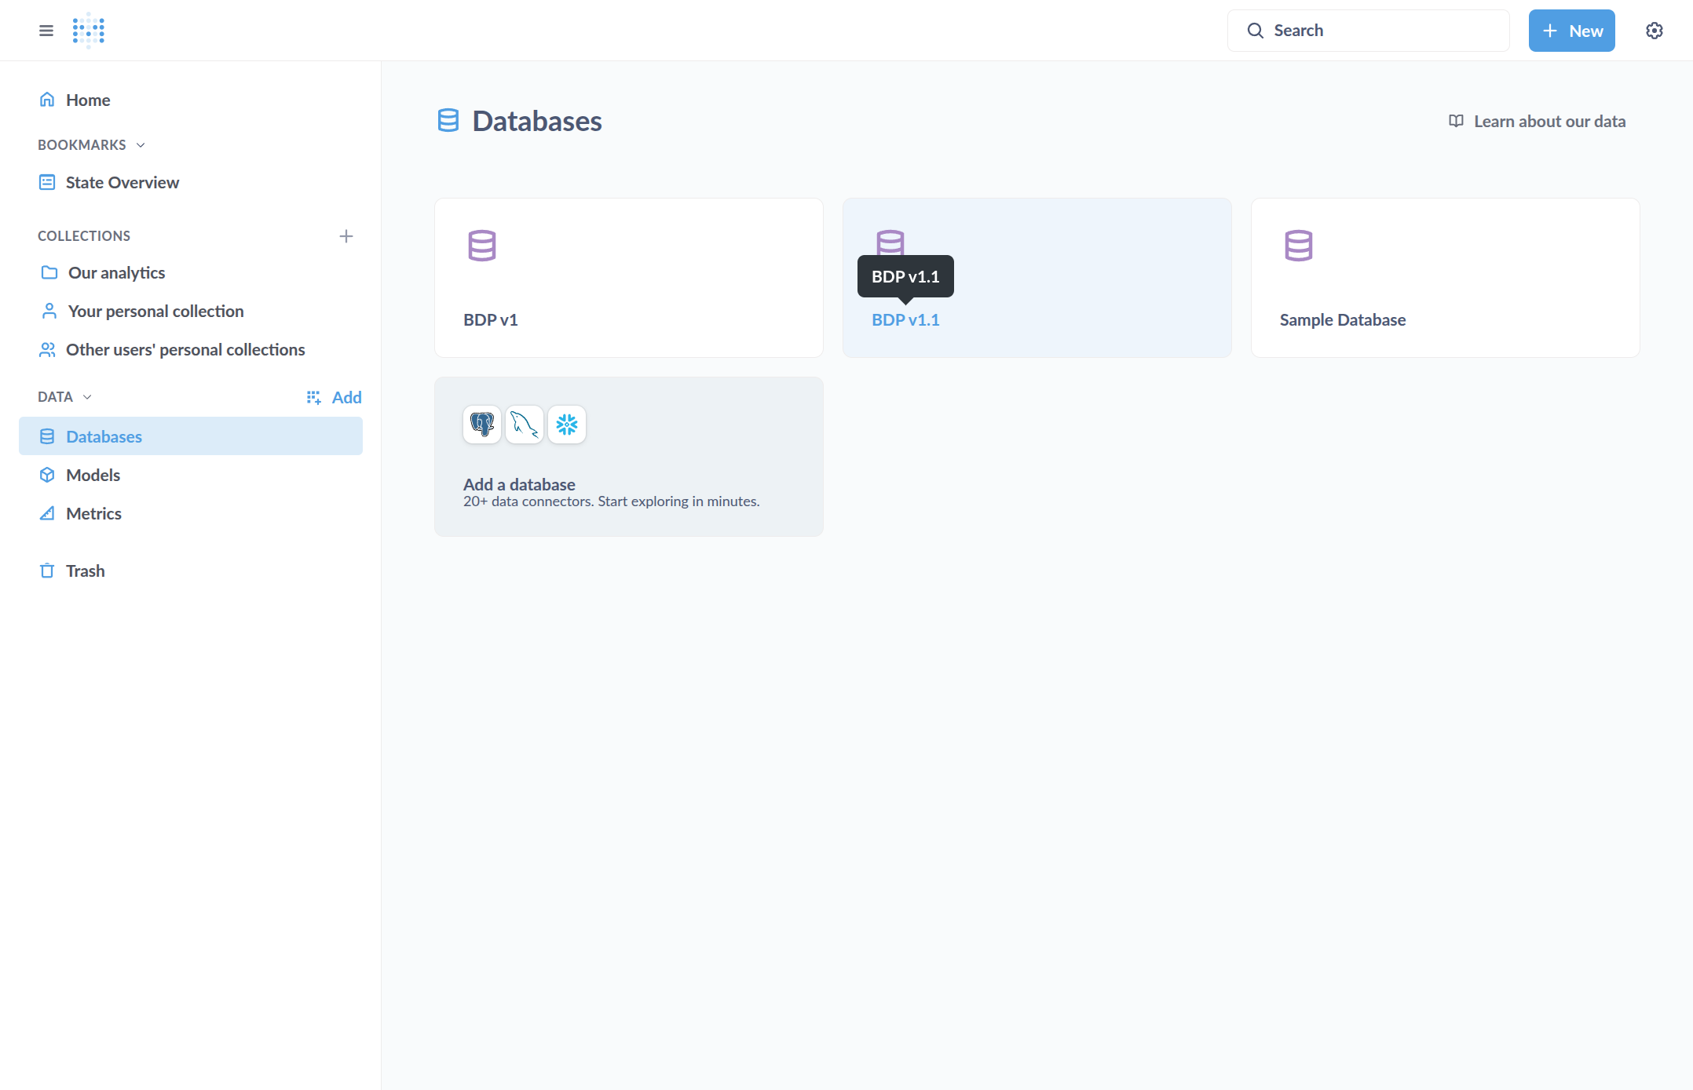Click the MySQL dolphin connector icon
1693x1090 pixels.
pyautogui.click(x=525, y=425)
